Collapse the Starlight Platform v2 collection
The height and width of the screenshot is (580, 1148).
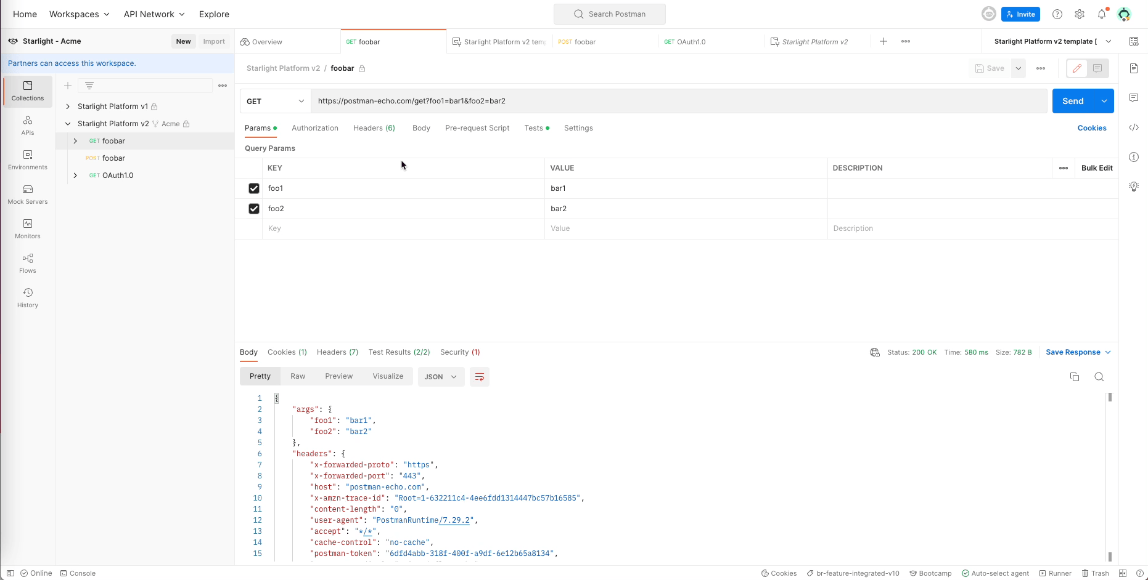click(68, 124)
